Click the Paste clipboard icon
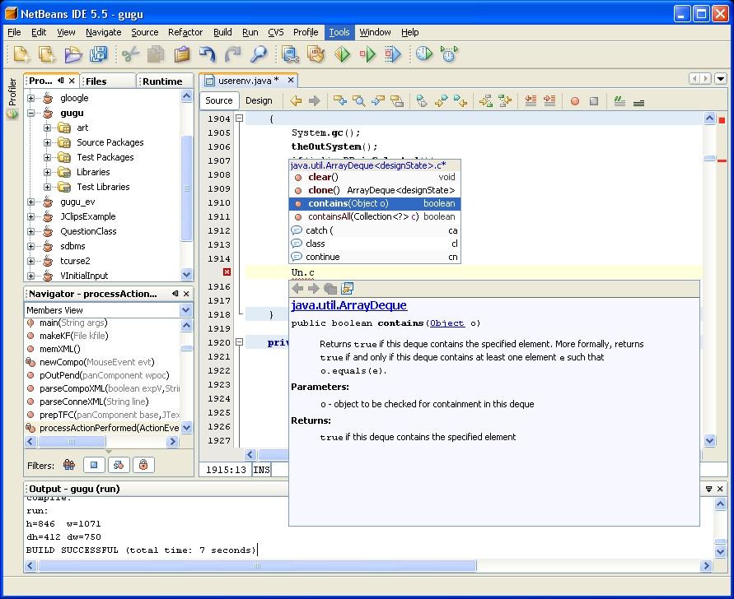Image resolution: width=734 pixels, height=599 pixels. (x=182, y=54)
